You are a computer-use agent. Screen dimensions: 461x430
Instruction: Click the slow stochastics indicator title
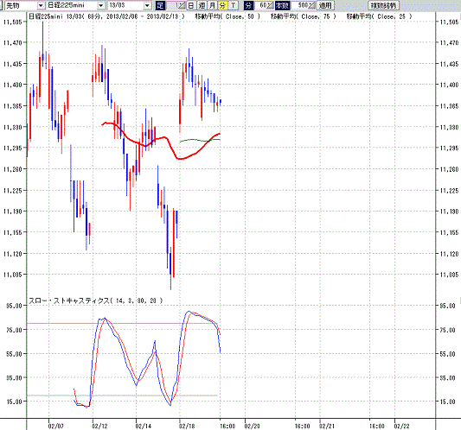tap(95, 300)
